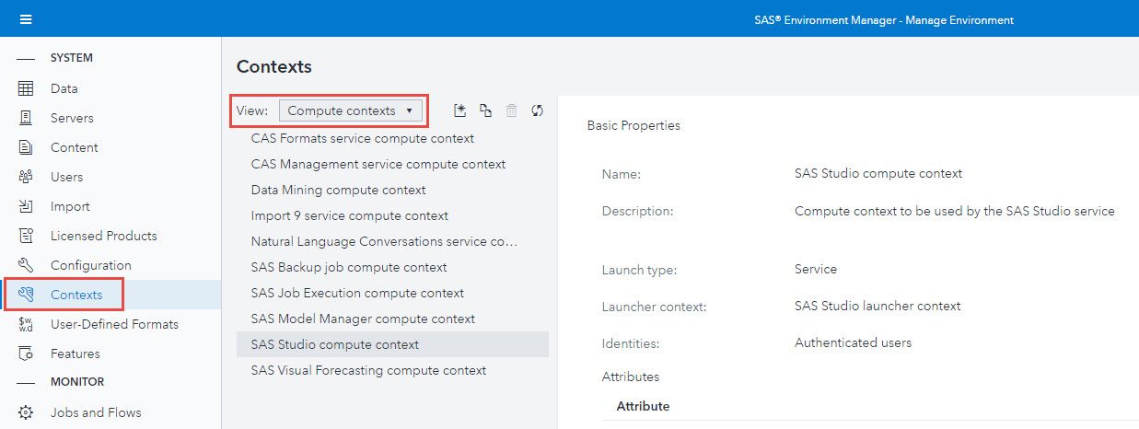Open the Compute contexts view dropdown

(351, 110)
